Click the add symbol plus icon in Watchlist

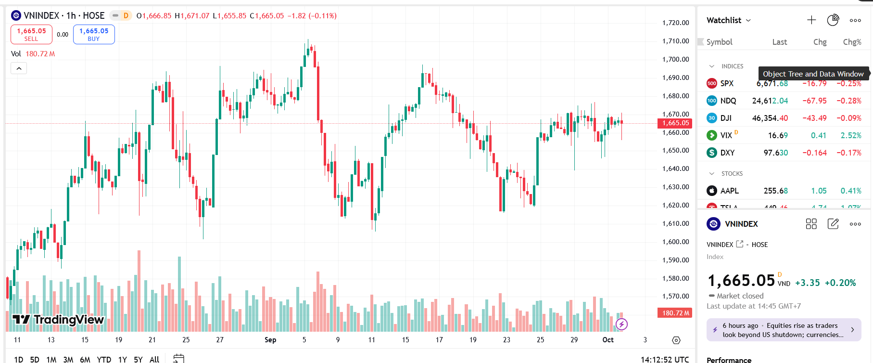(x=811, y=20)
